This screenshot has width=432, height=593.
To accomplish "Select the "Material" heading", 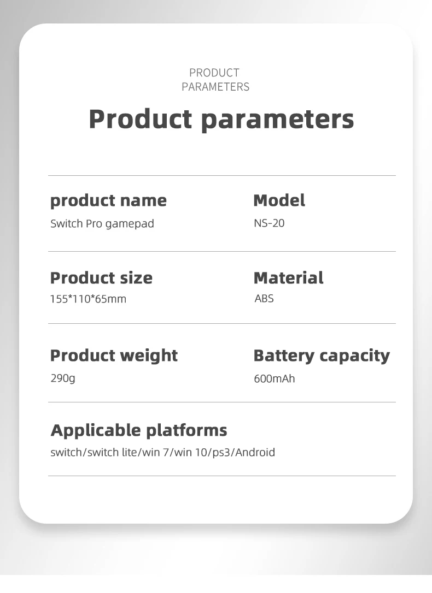I will tap(288, 278).
